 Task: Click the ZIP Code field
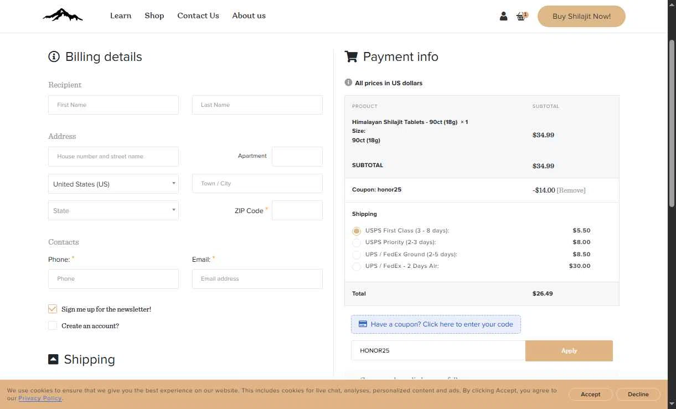pyautogui.click(x=297, y=210)
